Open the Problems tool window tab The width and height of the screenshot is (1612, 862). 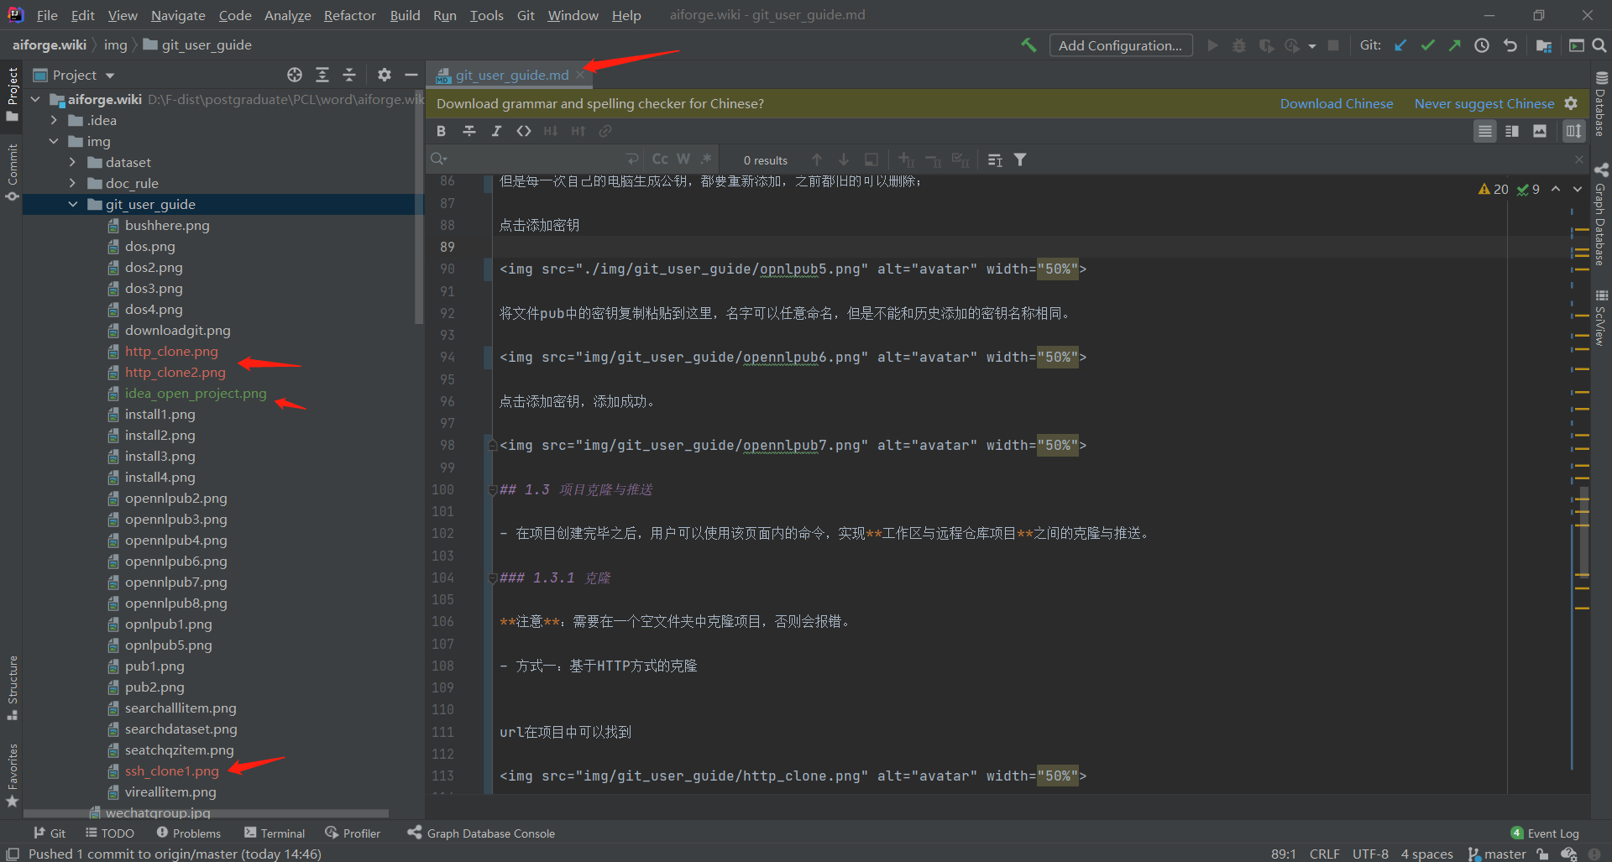pyautogui.click(x=189, y=833)
